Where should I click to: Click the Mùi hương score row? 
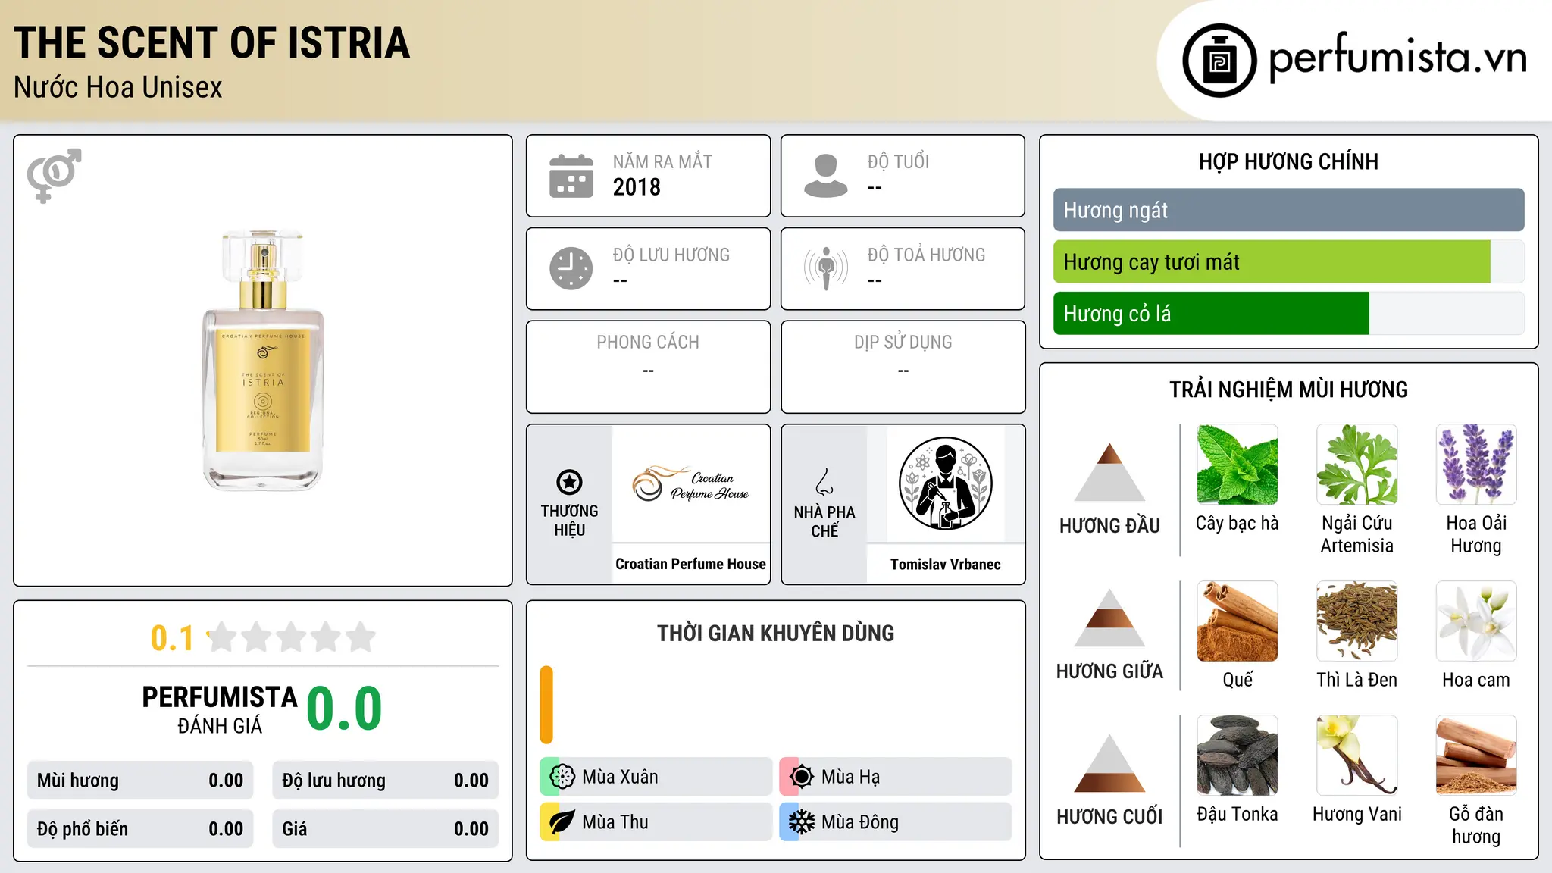click(140, 781)
